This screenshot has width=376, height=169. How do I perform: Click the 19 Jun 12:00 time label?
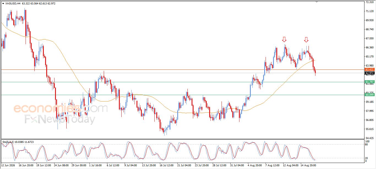pos(44,166)
